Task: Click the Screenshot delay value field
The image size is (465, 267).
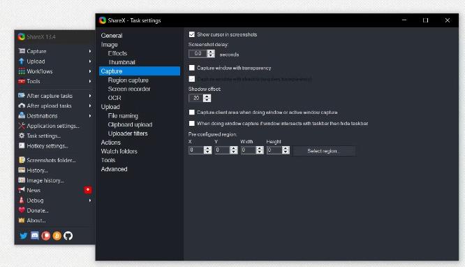Action: tap(198, 54)
